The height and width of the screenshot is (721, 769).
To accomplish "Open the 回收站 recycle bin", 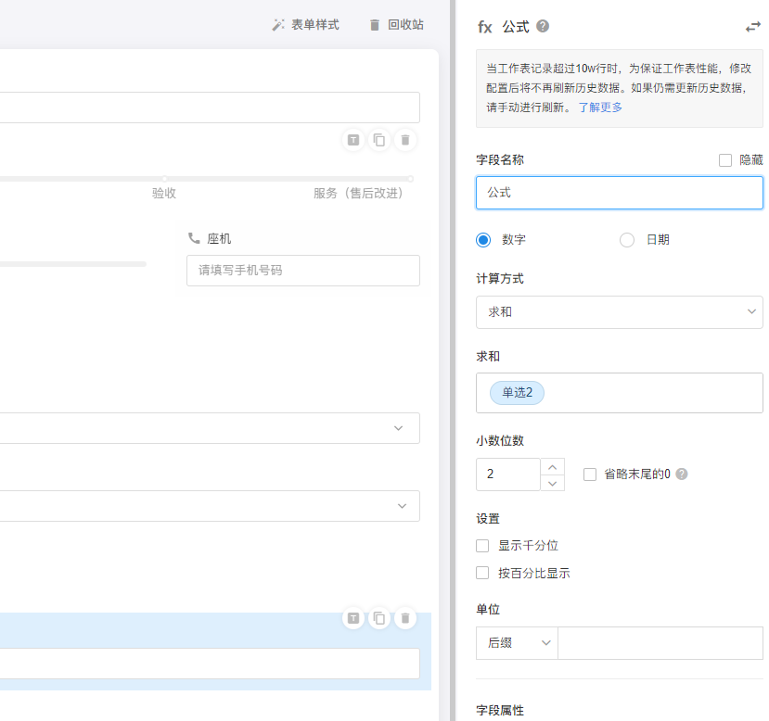I will pyautogui.click(x=396, y=25).
